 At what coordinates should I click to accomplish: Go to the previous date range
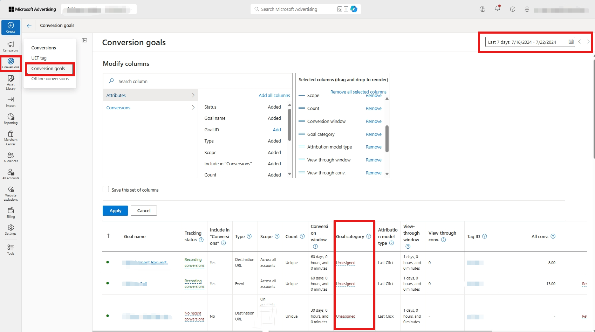580,42
